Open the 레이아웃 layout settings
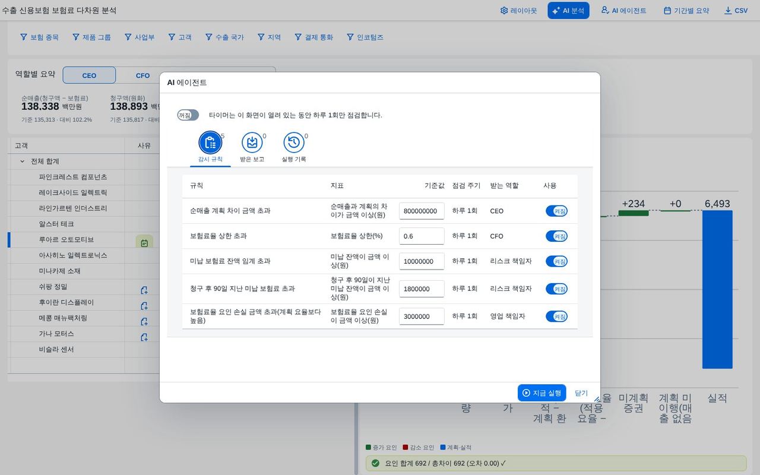This screenshot has height=475, width=760. point(518,11)
